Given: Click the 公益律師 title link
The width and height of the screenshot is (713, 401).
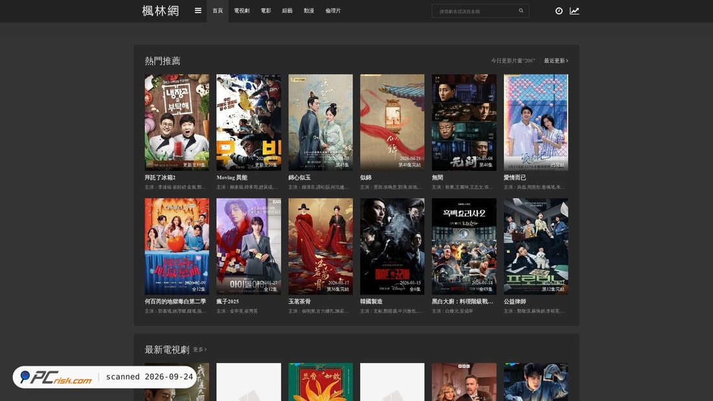Looking at the screenshot, I should (515, 301).
